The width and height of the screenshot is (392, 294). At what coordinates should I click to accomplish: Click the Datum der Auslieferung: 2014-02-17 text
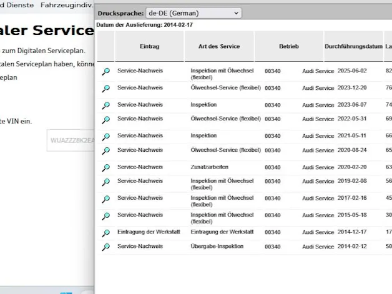click(x=144, y=25)
